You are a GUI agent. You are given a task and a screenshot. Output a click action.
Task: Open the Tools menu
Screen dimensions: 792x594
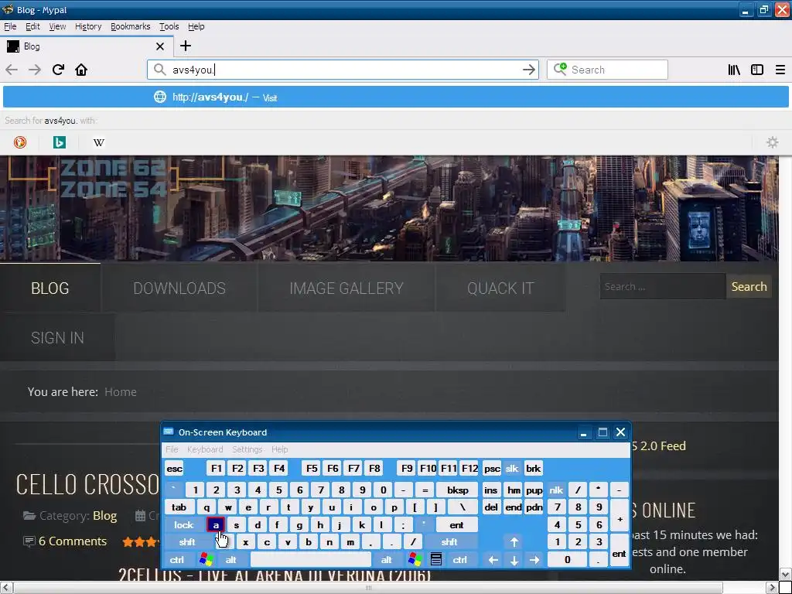pyautogui.click(x=169, y=26)
